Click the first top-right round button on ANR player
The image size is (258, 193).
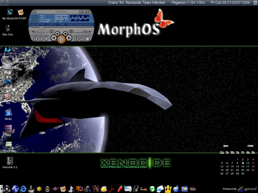[x=81, y=12]
